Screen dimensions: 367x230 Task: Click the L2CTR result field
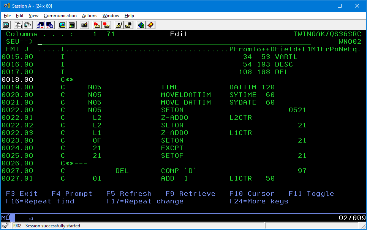(240, 117)
